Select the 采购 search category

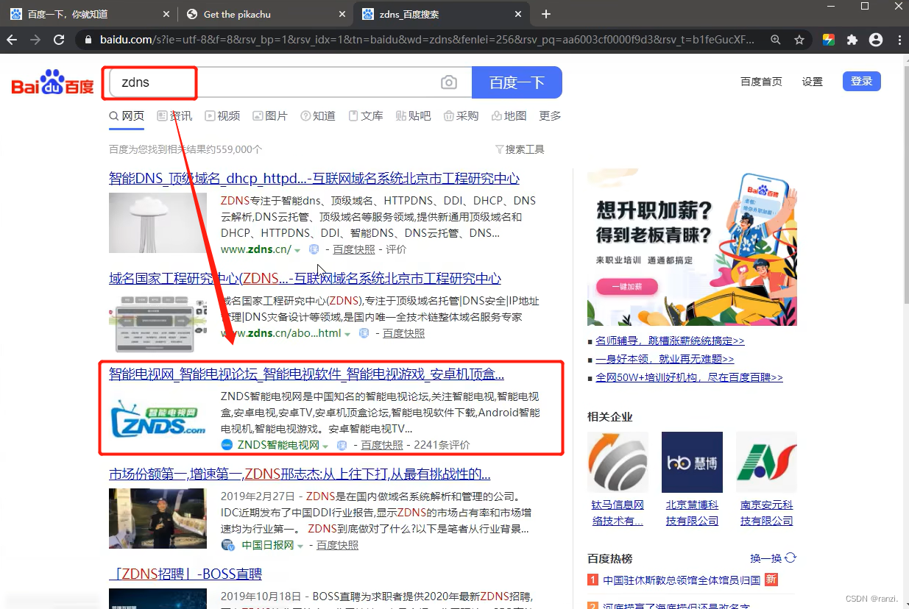click(461, 115)
